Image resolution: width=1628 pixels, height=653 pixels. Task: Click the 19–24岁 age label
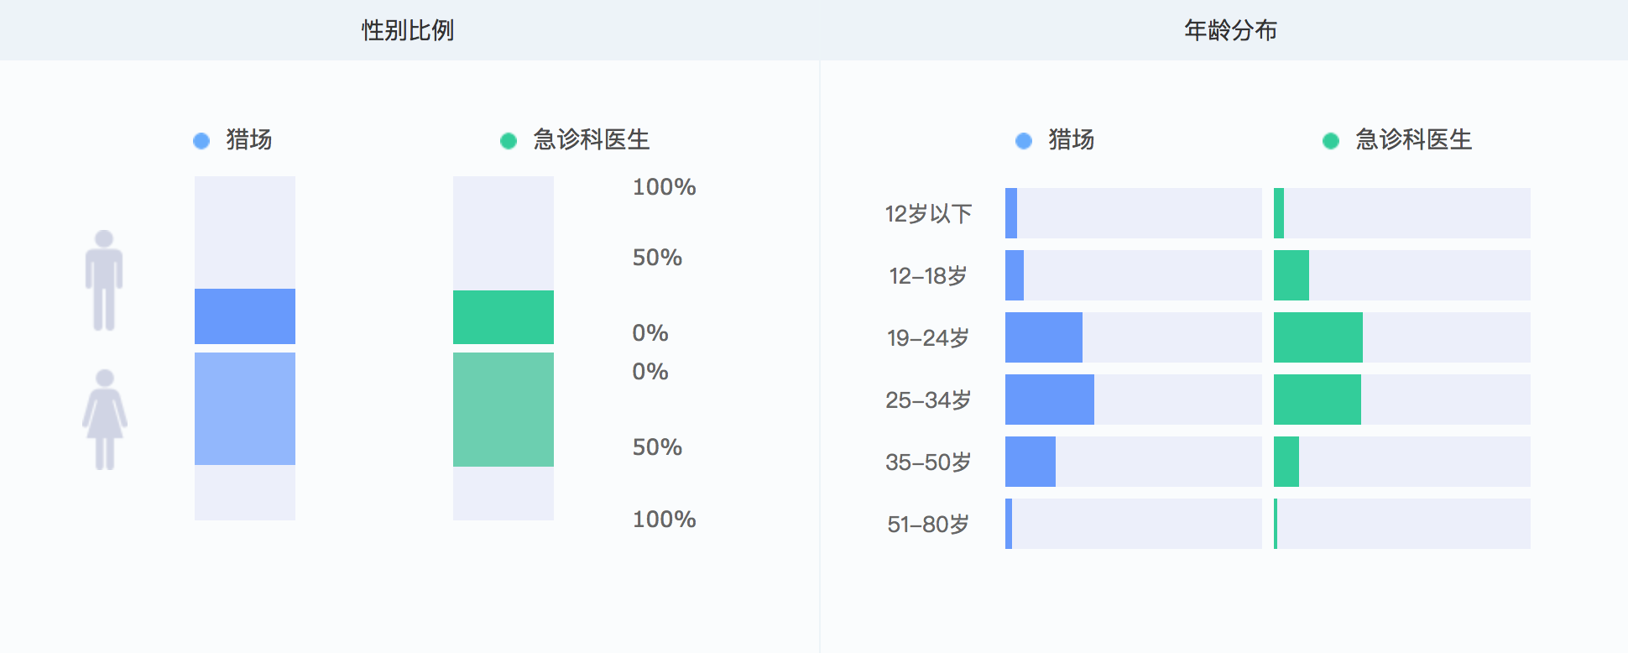tap(928, 338)
